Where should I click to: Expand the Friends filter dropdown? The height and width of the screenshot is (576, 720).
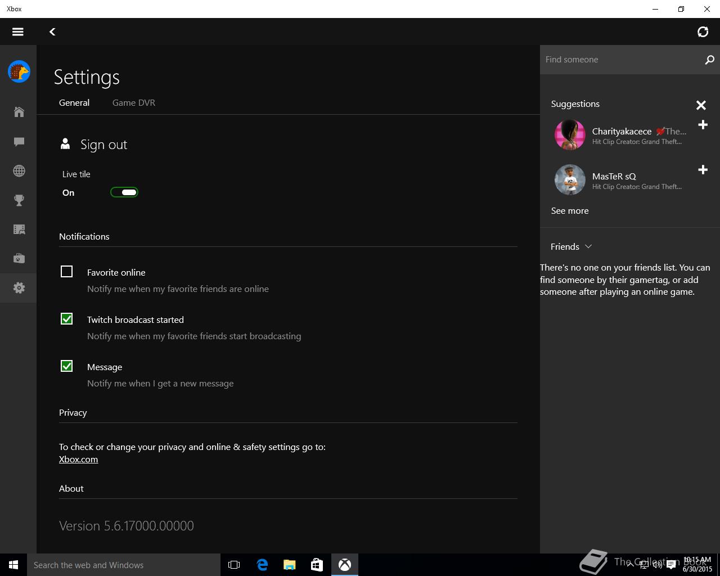571,246
